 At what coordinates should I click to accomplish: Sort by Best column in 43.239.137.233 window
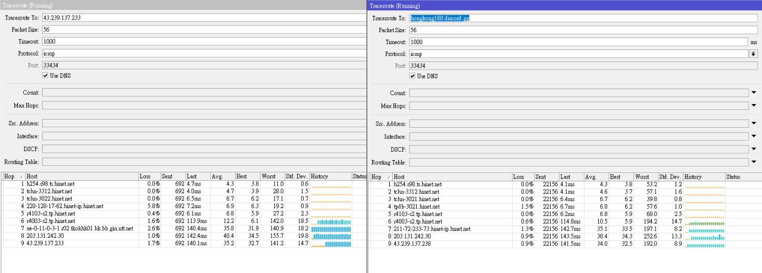(x=246, y=177)
